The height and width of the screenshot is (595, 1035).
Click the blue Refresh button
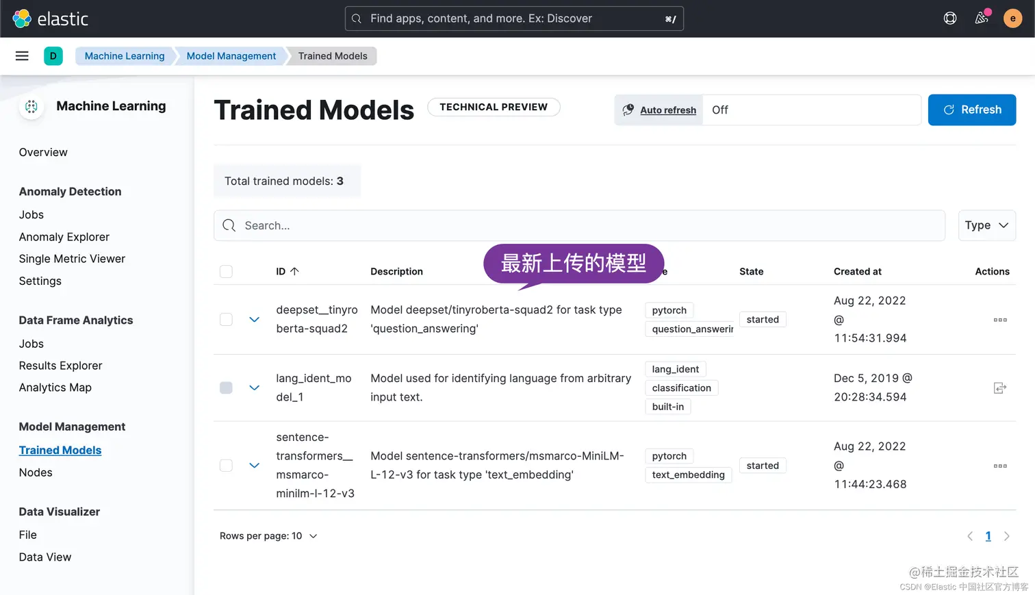(972, 110)
